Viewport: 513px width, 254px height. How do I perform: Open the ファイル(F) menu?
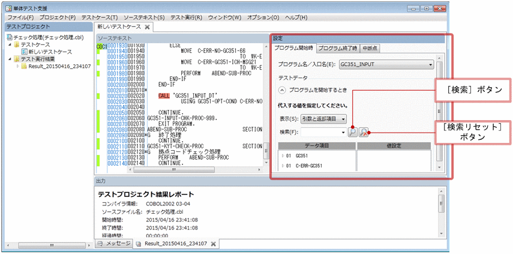[20, 17]
